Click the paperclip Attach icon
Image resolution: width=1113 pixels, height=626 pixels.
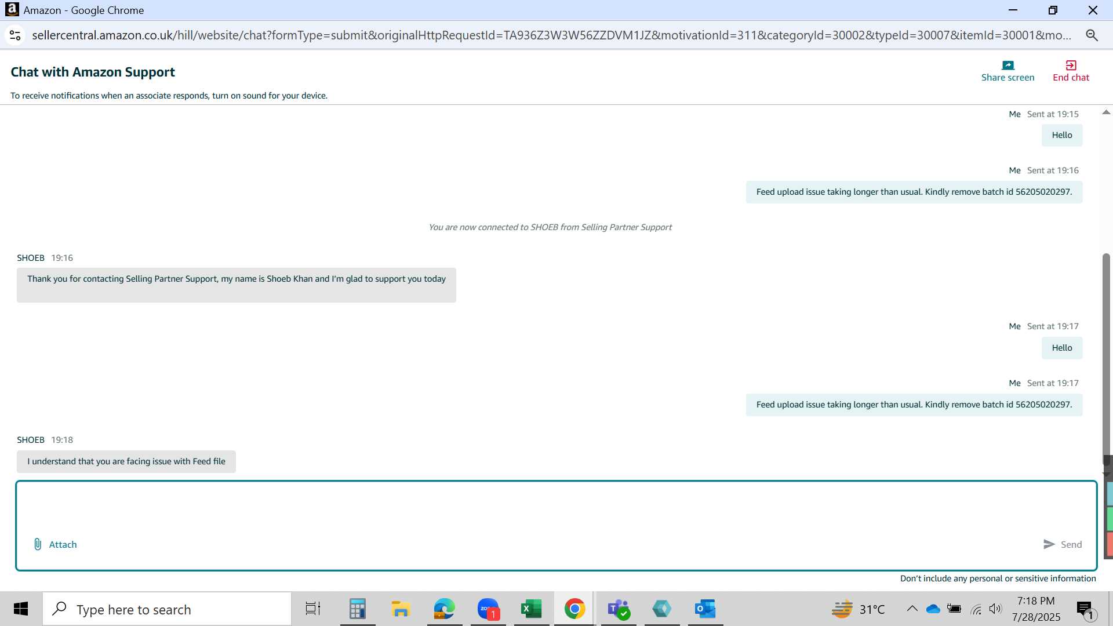click(x=38, y=544)
